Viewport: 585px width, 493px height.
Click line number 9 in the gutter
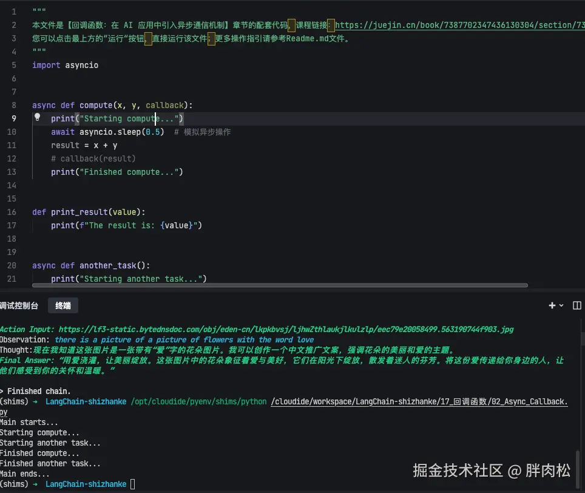(x=13, y=118)
